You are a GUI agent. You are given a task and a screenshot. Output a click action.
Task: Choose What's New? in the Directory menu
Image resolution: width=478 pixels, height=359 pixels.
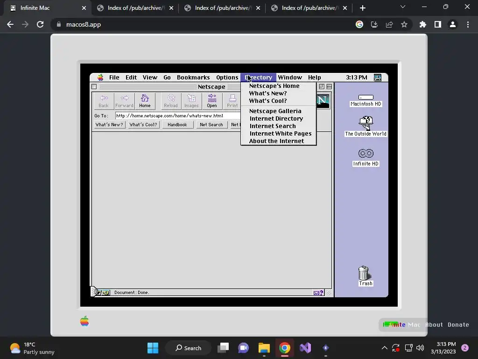click(x=278, y=93)
